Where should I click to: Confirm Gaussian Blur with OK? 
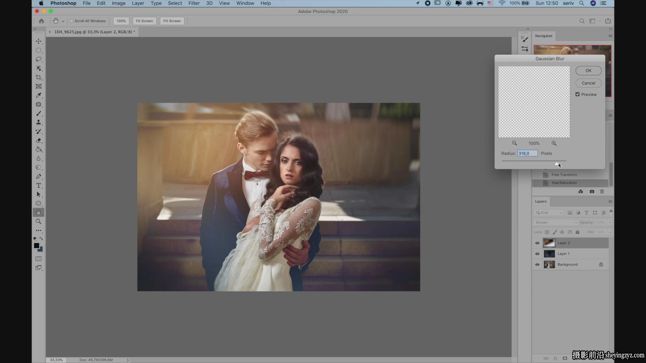click(588, 71)
